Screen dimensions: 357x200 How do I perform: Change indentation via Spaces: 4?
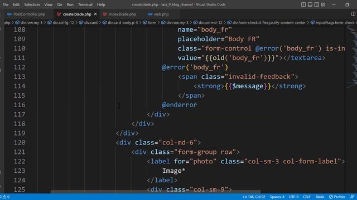tap(277, 197)
